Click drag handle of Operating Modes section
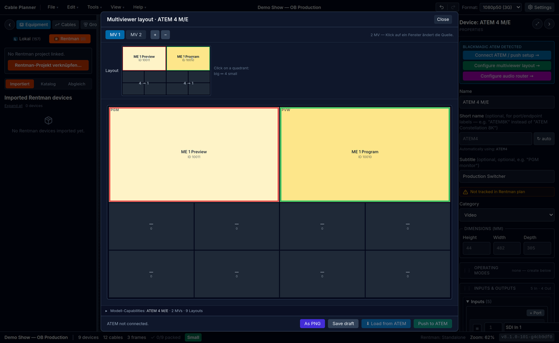Image resolution: width=559 pixels, height=343 pixels. coord(467,270)
